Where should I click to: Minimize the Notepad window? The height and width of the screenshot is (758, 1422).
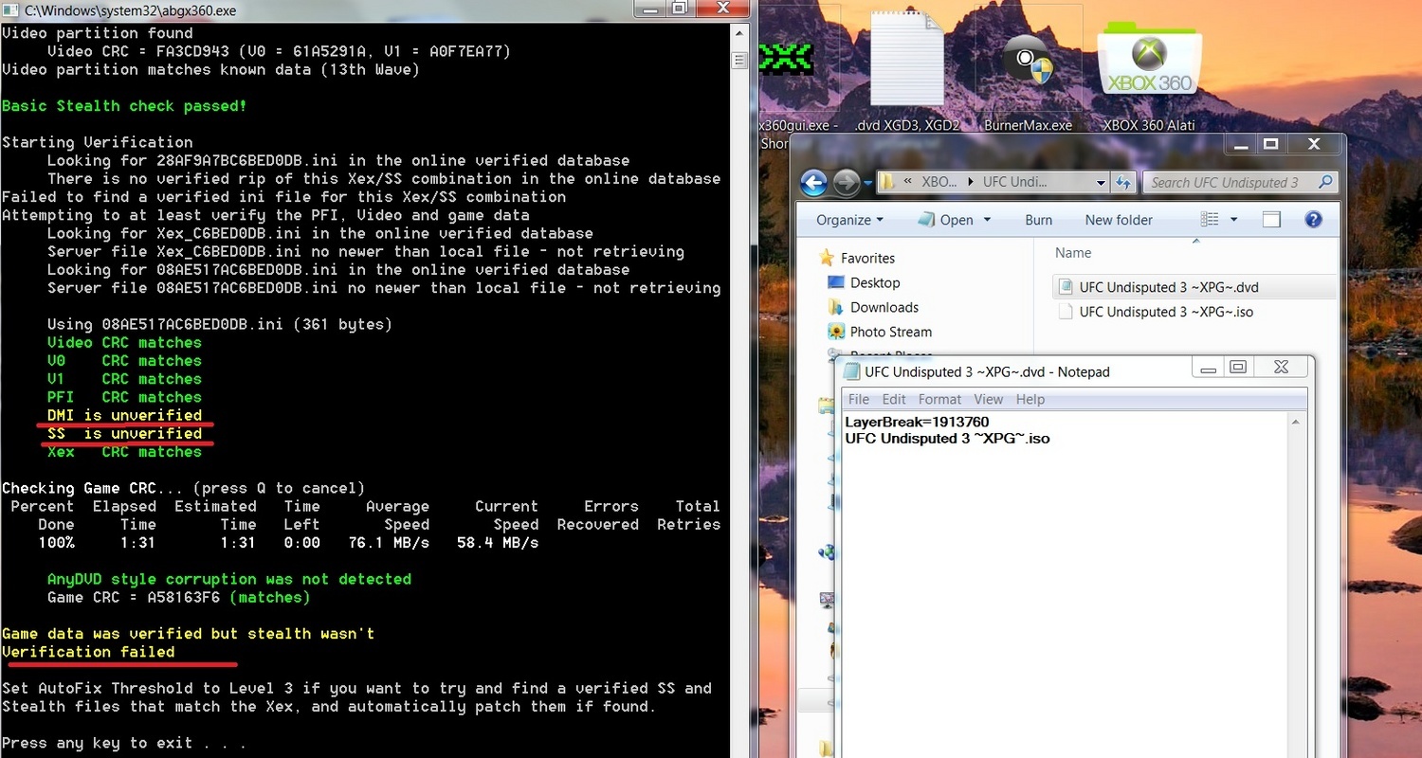pyautogui.click(x=1208, y=367)
